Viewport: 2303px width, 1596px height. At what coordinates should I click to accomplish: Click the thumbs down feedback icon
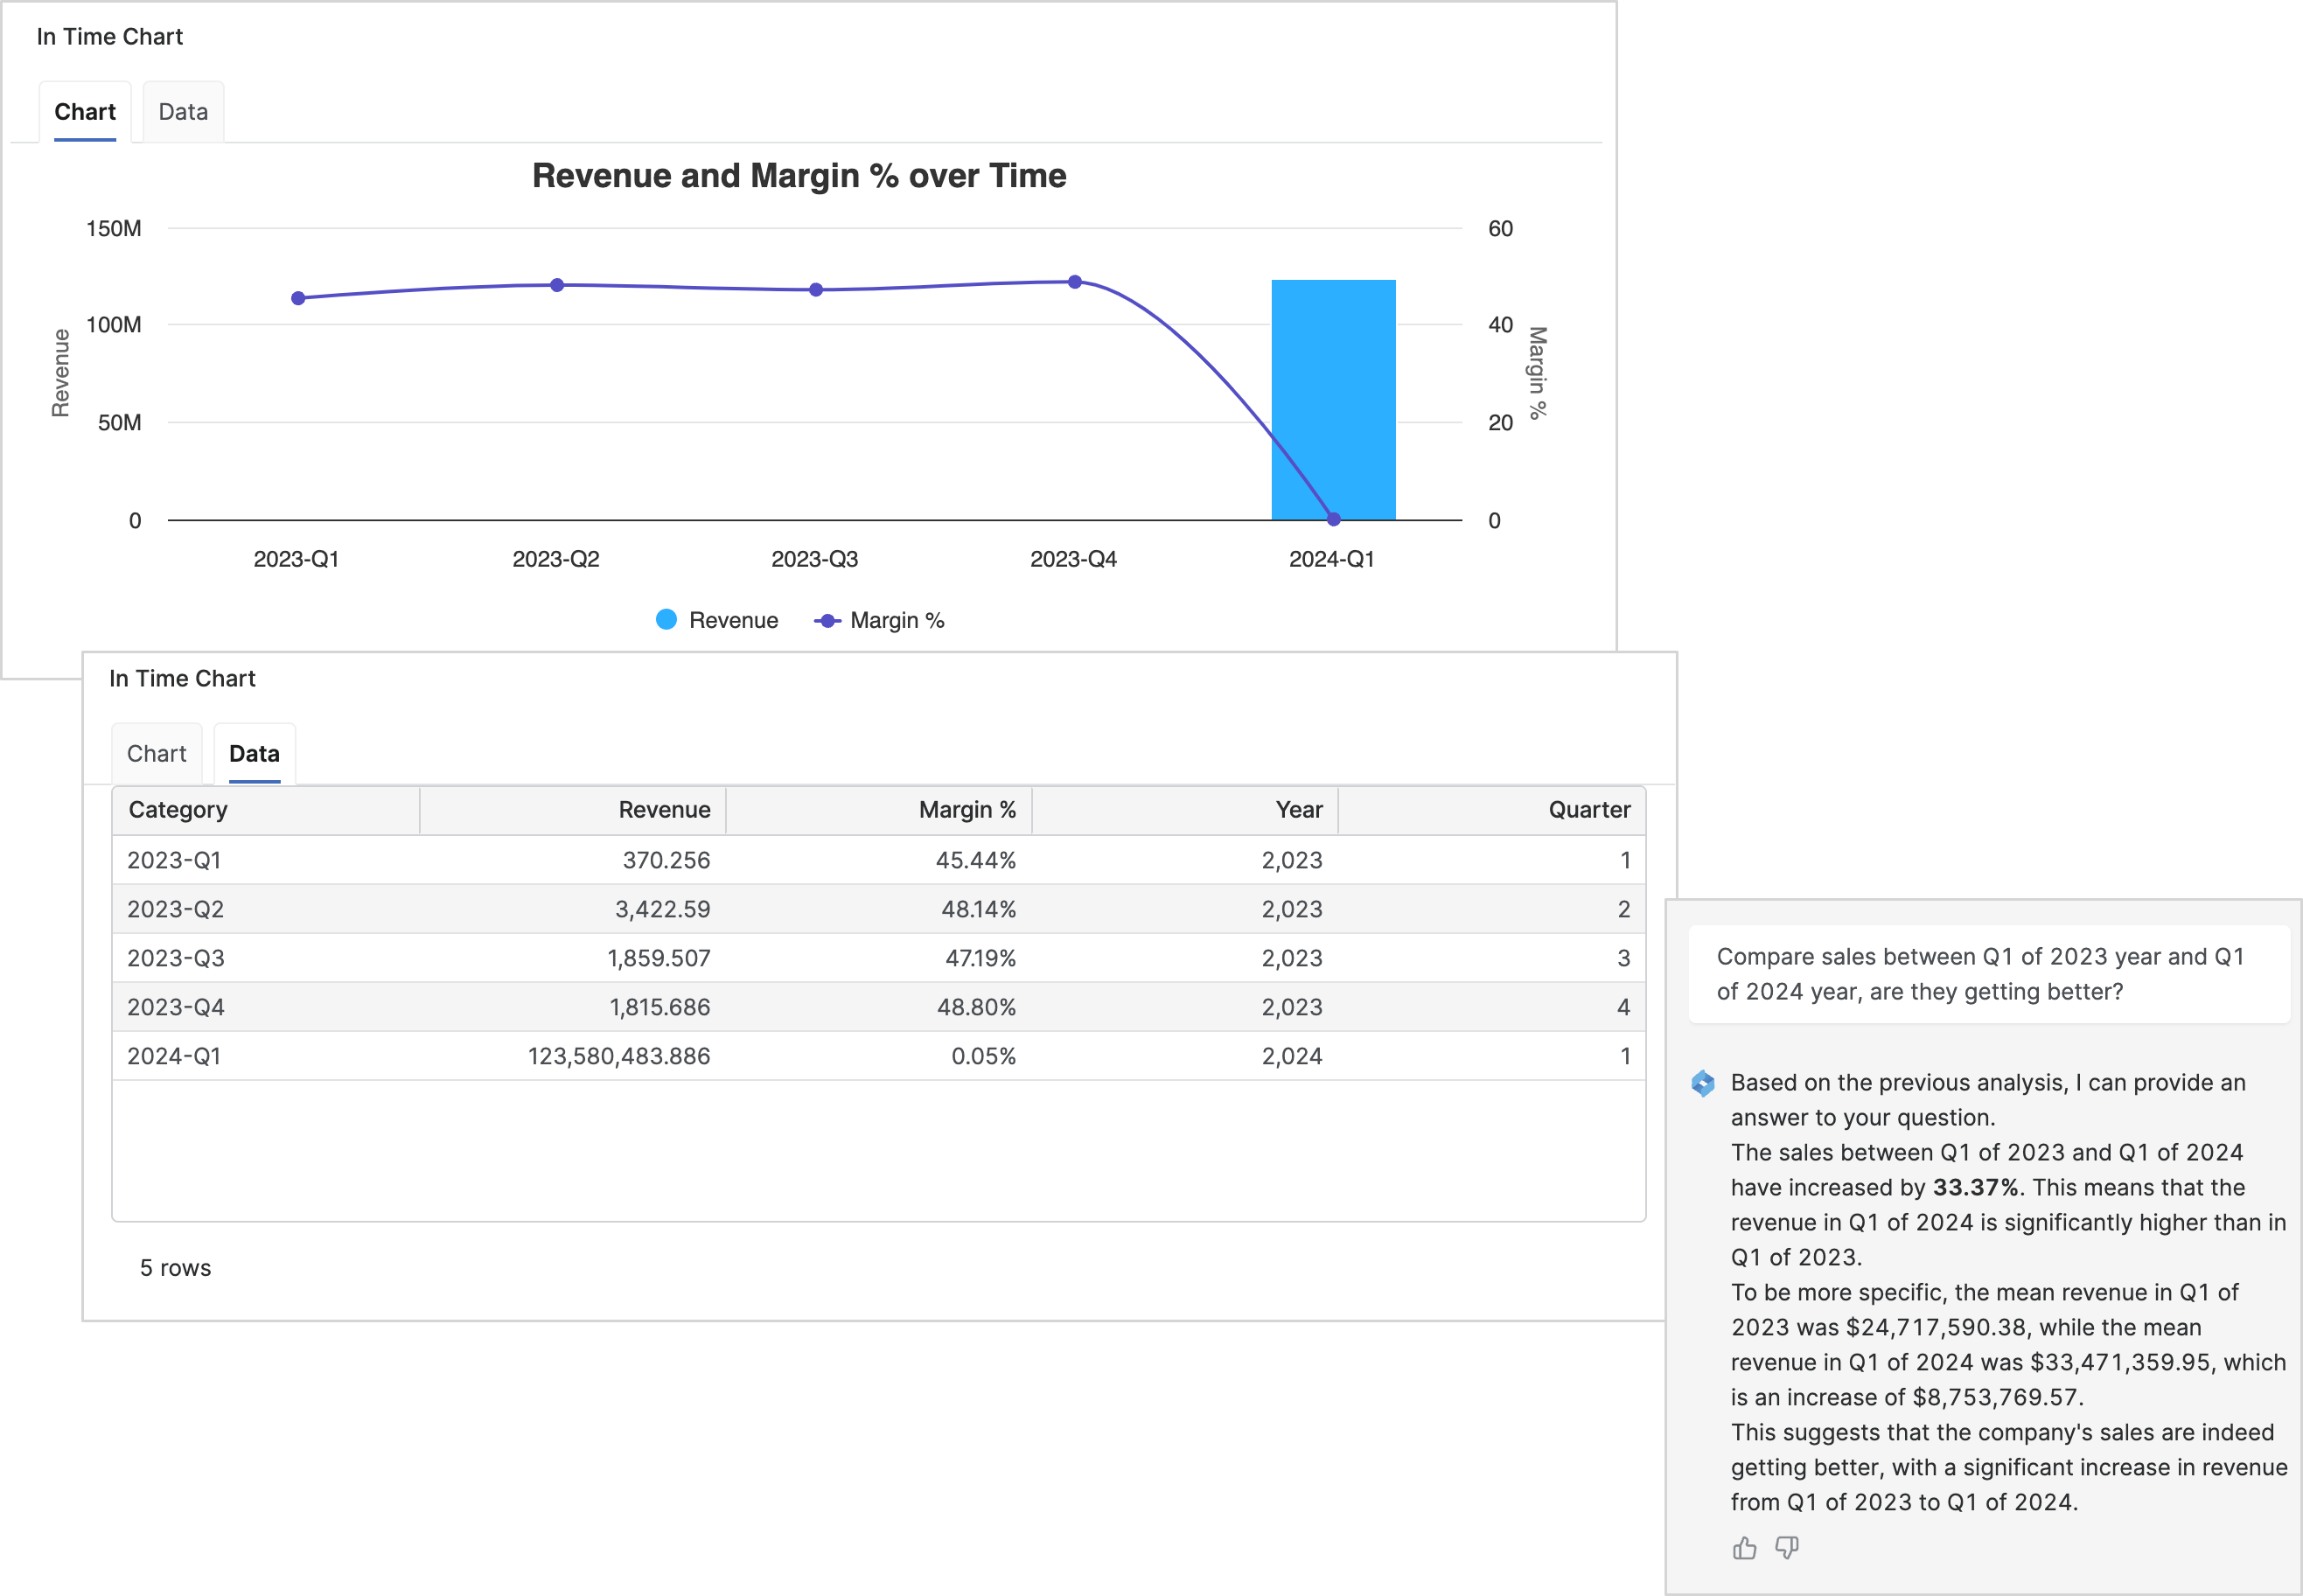point(1787,1548)
